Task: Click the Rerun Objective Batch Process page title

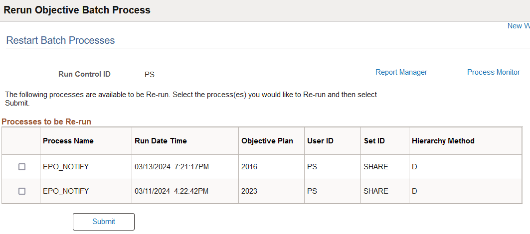Action: coord(77,10)
